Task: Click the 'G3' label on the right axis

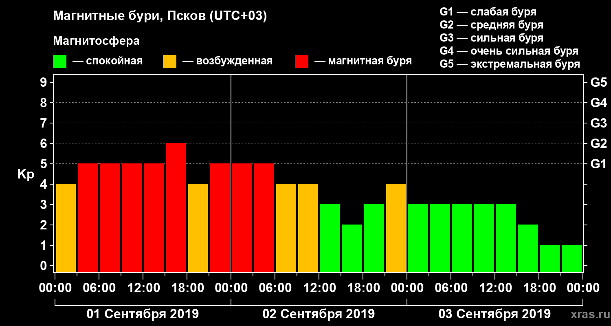Action: [599, 123]
